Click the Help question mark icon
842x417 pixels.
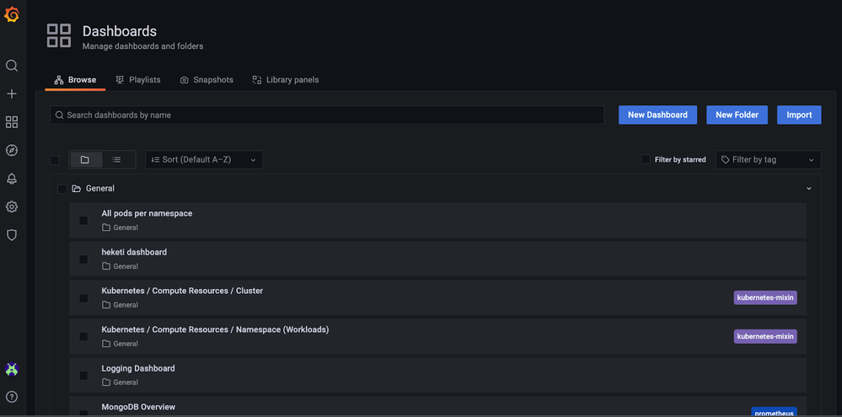click(x=12, y=397)
